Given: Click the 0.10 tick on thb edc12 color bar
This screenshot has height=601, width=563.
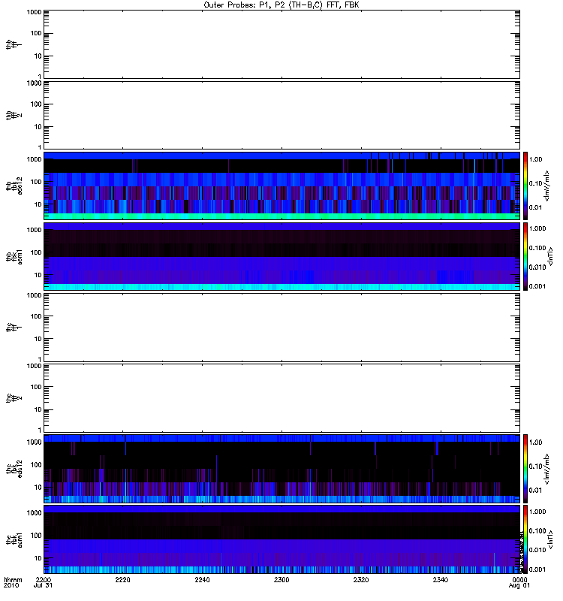Looking at the screenshot, I should (x=535, y=183).
